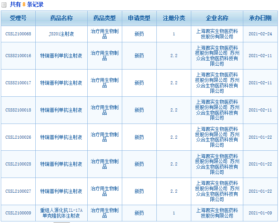Viewport: 279px width, 223px height.
Task: Click the 重组人源化抗IL-17A单克隆抗体注射液 drug name
Action: [x=61, y=213]
